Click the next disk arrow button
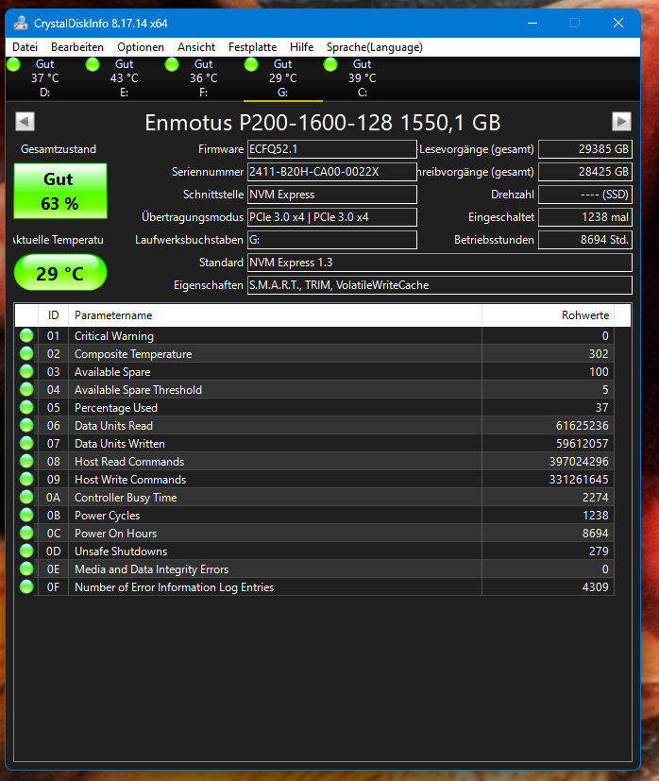Image resolution: width=659 pixels, height=781 pixels. (621, 122)
